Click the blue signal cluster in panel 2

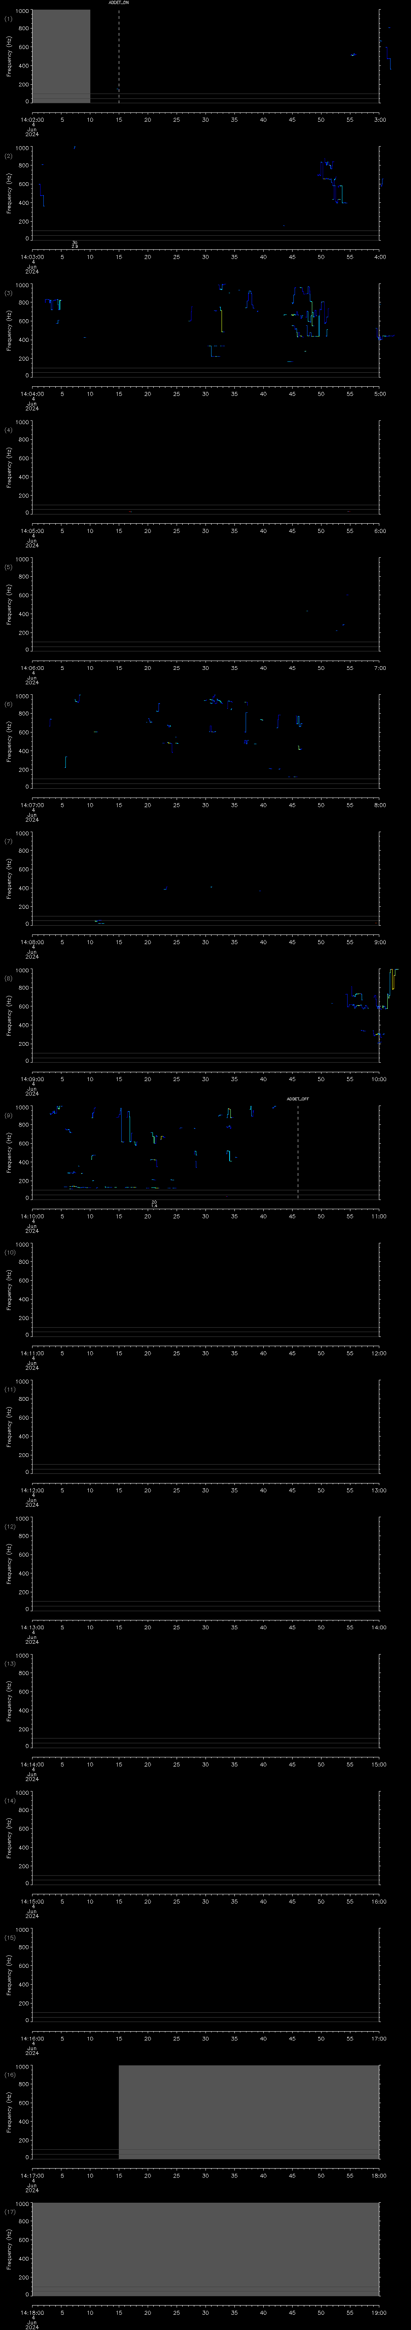tap(332, 181)
